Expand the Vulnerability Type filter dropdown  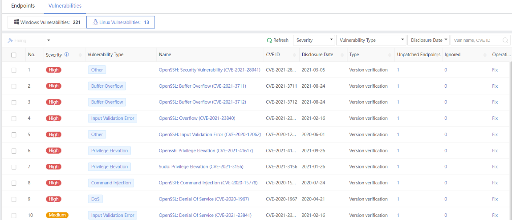tap(371, 40)
